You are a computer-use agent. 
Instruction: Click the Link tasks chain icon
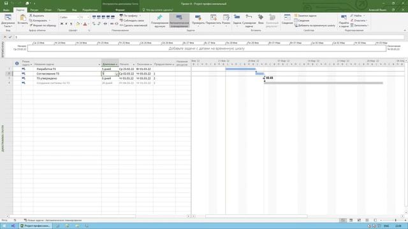(112, 24)
